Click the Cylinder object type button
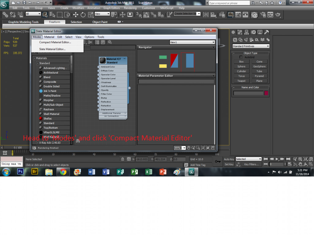This screenshot has height=235, width=314. coord(241,71)
